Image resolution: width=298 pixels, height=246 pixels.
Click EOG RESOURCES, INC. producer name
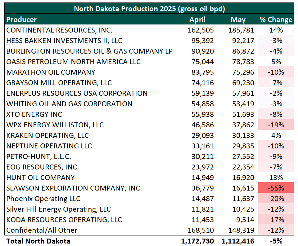point(43,167)
